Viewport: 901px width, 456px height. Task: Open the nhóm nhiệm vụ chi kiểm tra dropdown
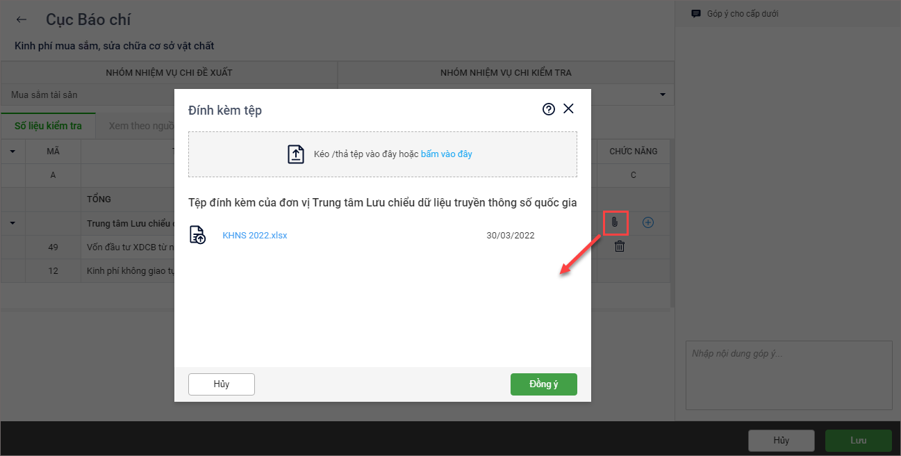663,95
